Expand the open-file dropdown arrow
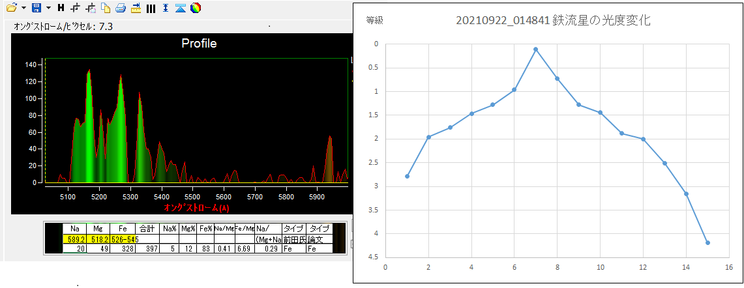Viewport: 744px width, 288px height. click(23, 8)
